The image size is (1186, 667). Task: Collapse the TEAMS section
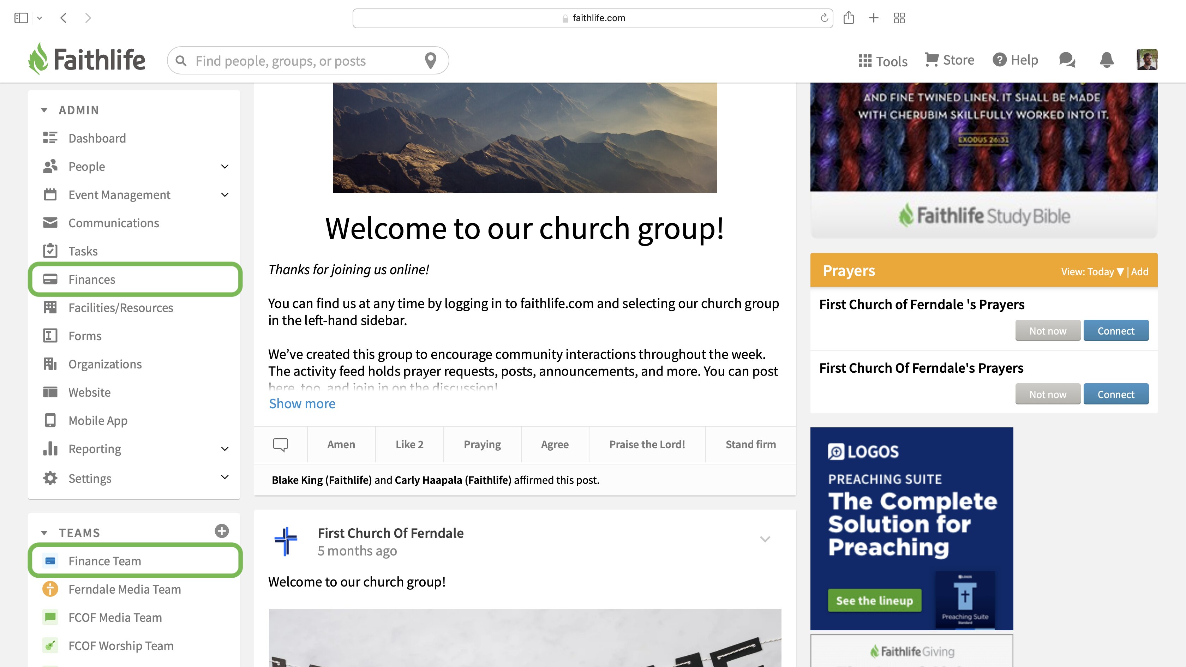44,533
